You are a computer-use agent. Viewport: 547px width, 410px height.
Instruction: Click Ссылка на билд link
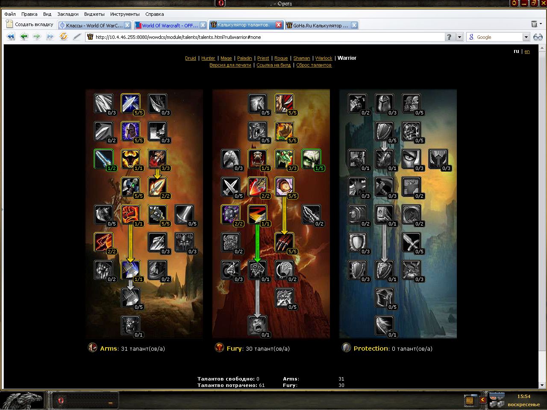(x=273, y=65)
